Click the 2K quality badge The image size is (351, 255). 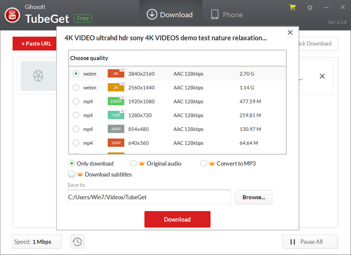[x=116, y=87]
